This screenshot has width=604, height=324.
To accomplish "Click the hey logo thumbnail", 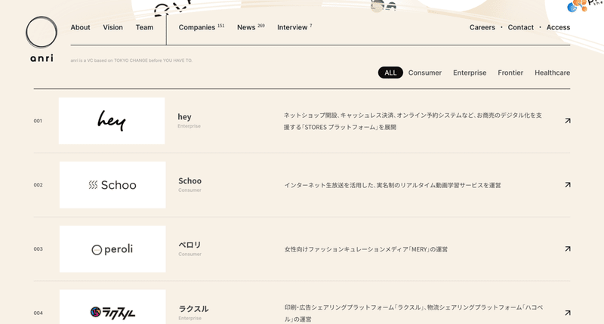I will click(112, 121).
